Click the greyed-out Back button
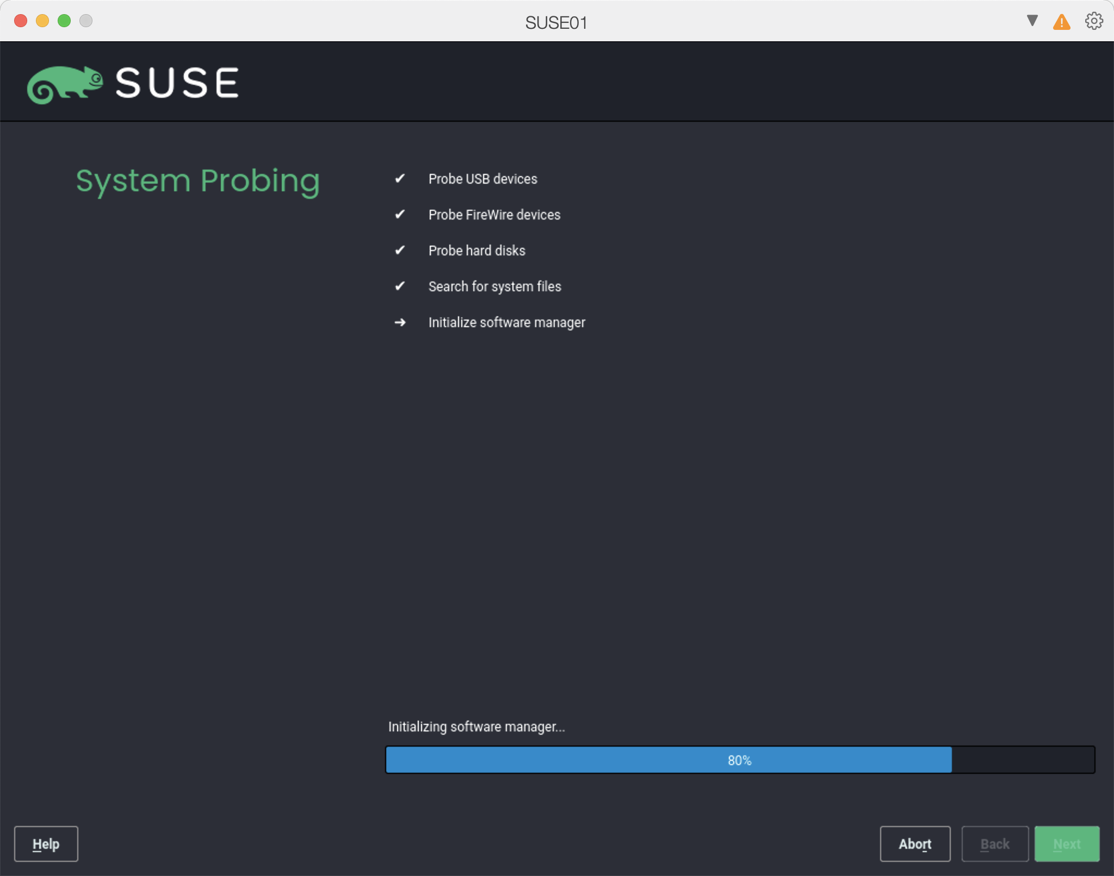The height and width of the screenshot is (876, 1114). pyautogui.click(x=995, y=844)
